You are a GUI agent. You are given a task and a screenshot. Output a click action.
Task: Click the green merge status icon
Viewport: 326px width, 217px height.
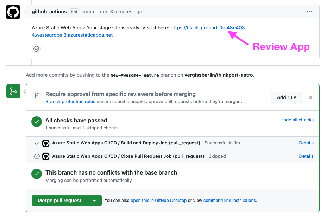13,91
